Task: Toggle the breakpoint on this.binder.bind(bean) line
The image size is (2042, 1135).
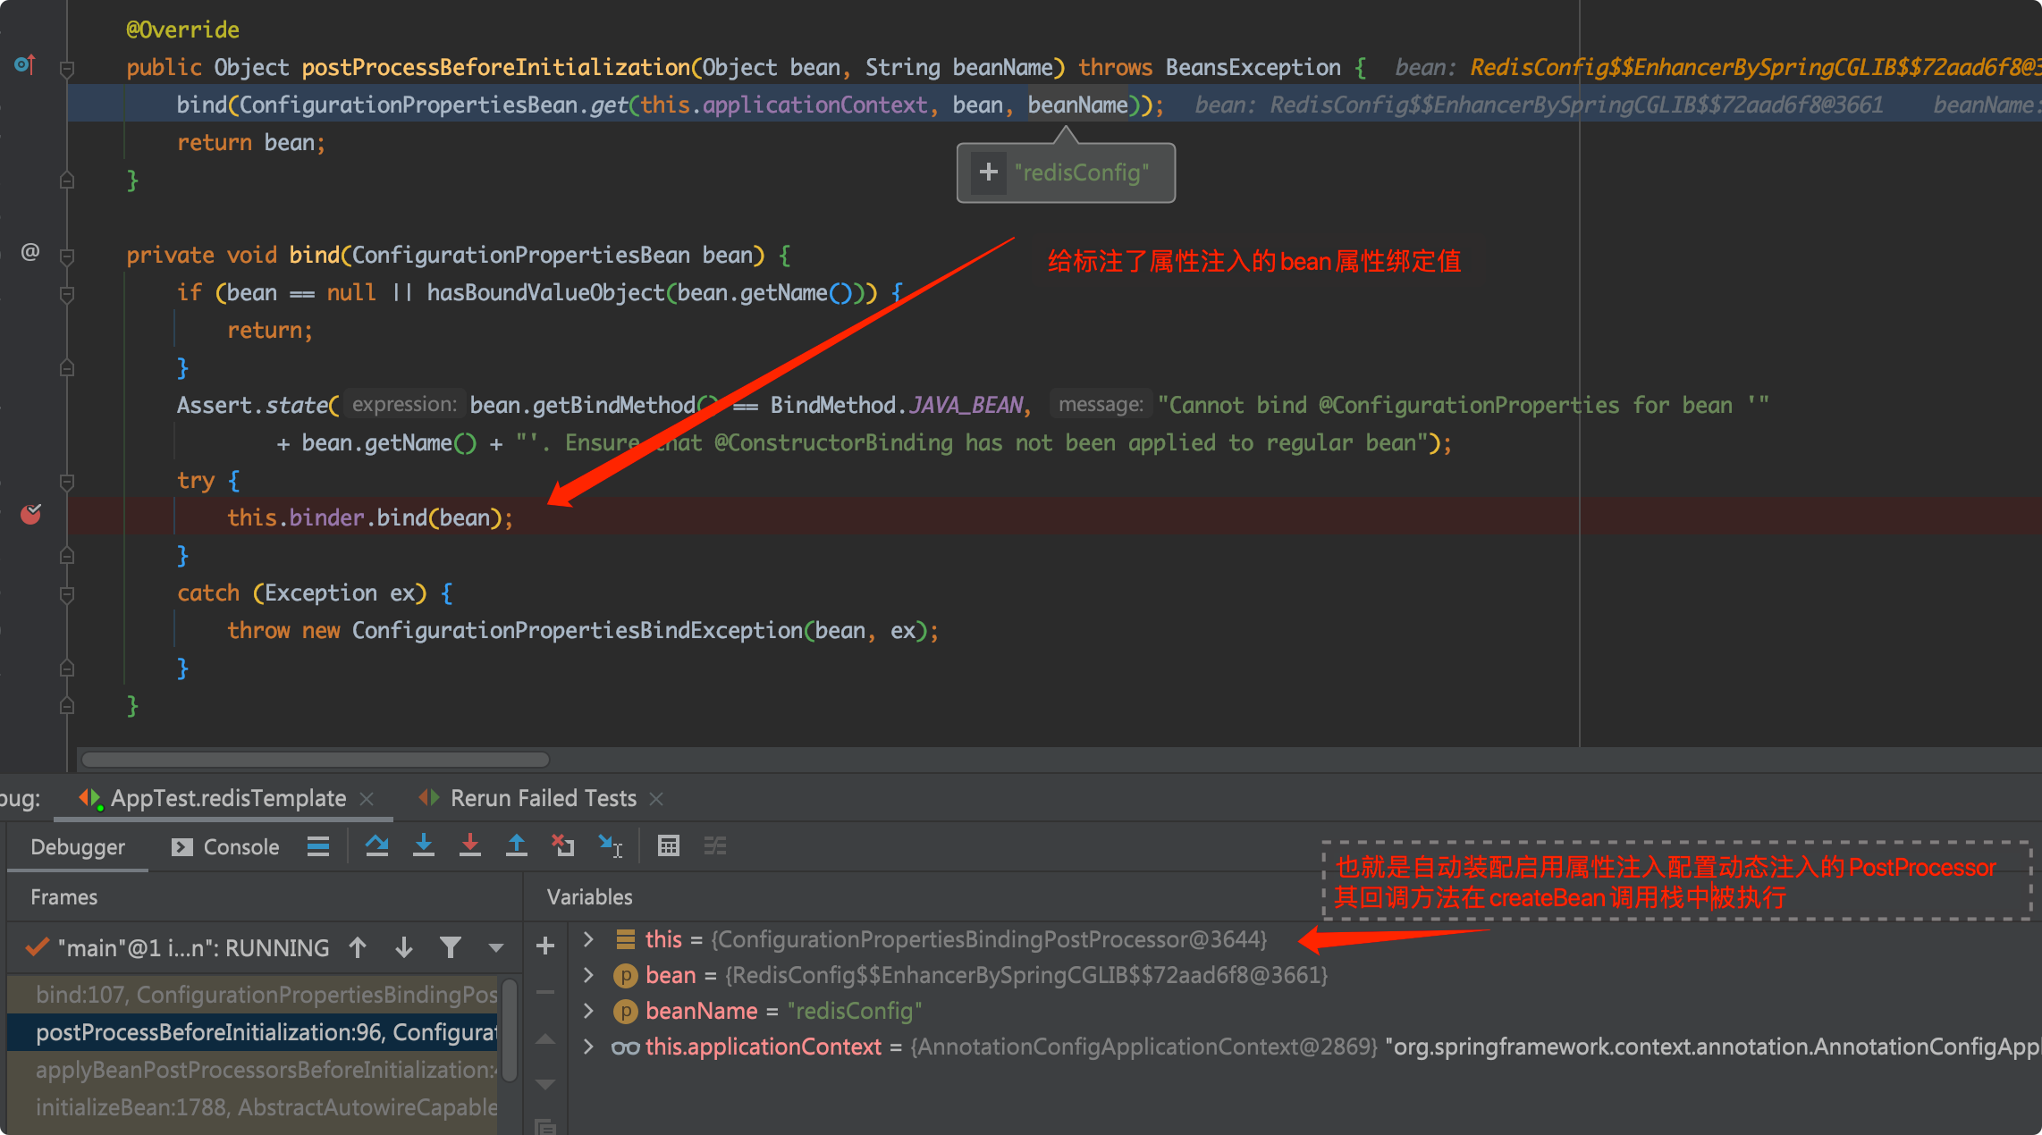Action: [x=31, y=515]
